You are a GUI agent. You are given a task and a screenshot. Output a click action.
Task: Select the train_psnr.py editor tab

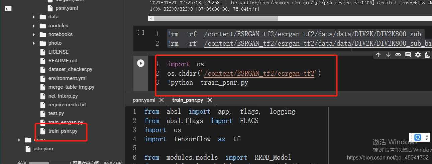[x=188, y=100]
